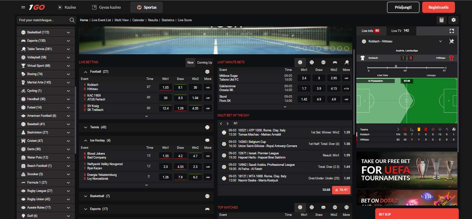Select the last banner carousel dot
The image size is (472, 219).
(347, 49)
